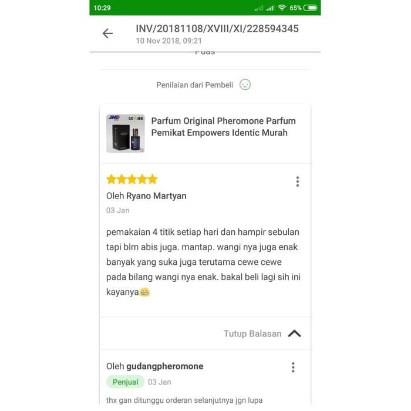Screen dimensions: 411x411
Task: Open reviewer name Ryano Martyan
Action: click(156, 196)
